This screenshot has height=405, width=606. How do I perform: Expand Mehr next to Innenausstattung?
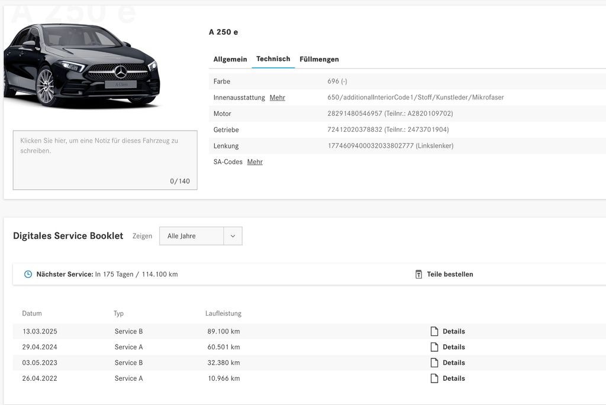click(x=277, y=97)
